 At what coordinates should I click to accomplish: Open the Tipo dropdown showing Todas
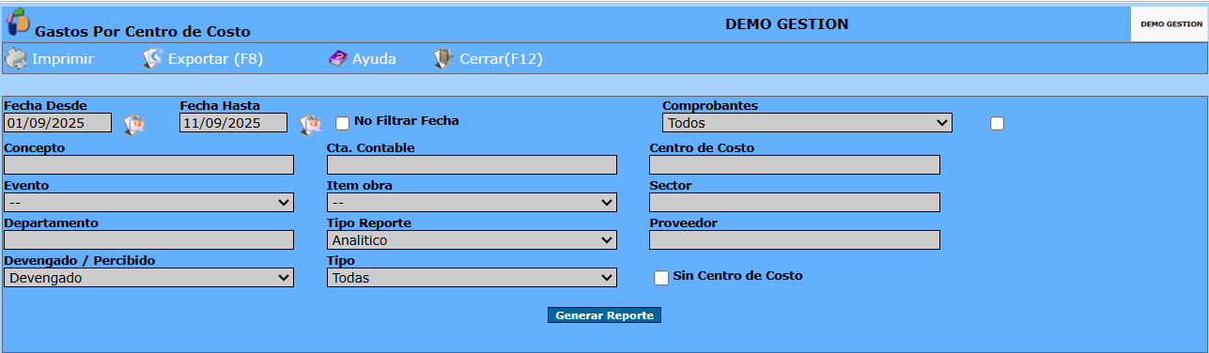(472, 278)
